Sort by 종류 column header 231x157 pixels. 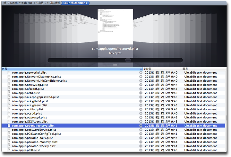[x=204, y=69]
